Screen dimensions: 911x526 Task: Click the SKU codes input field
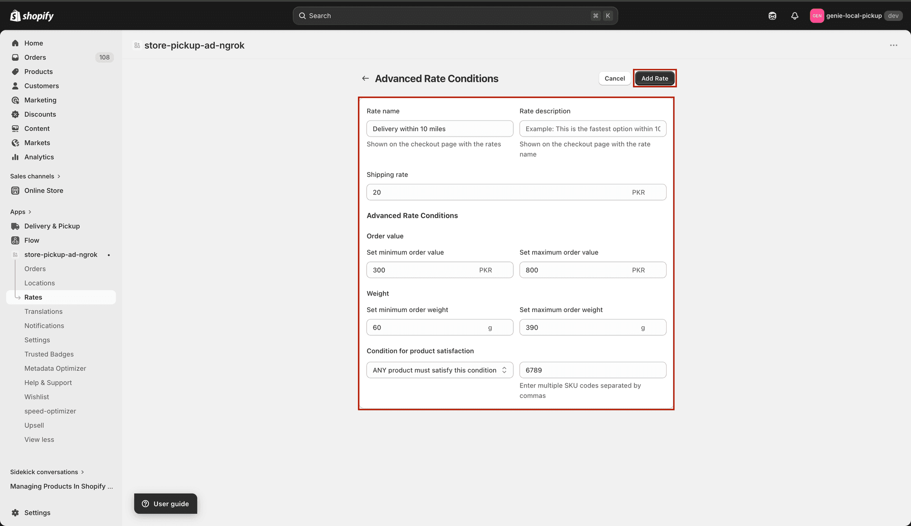point(593,370)
